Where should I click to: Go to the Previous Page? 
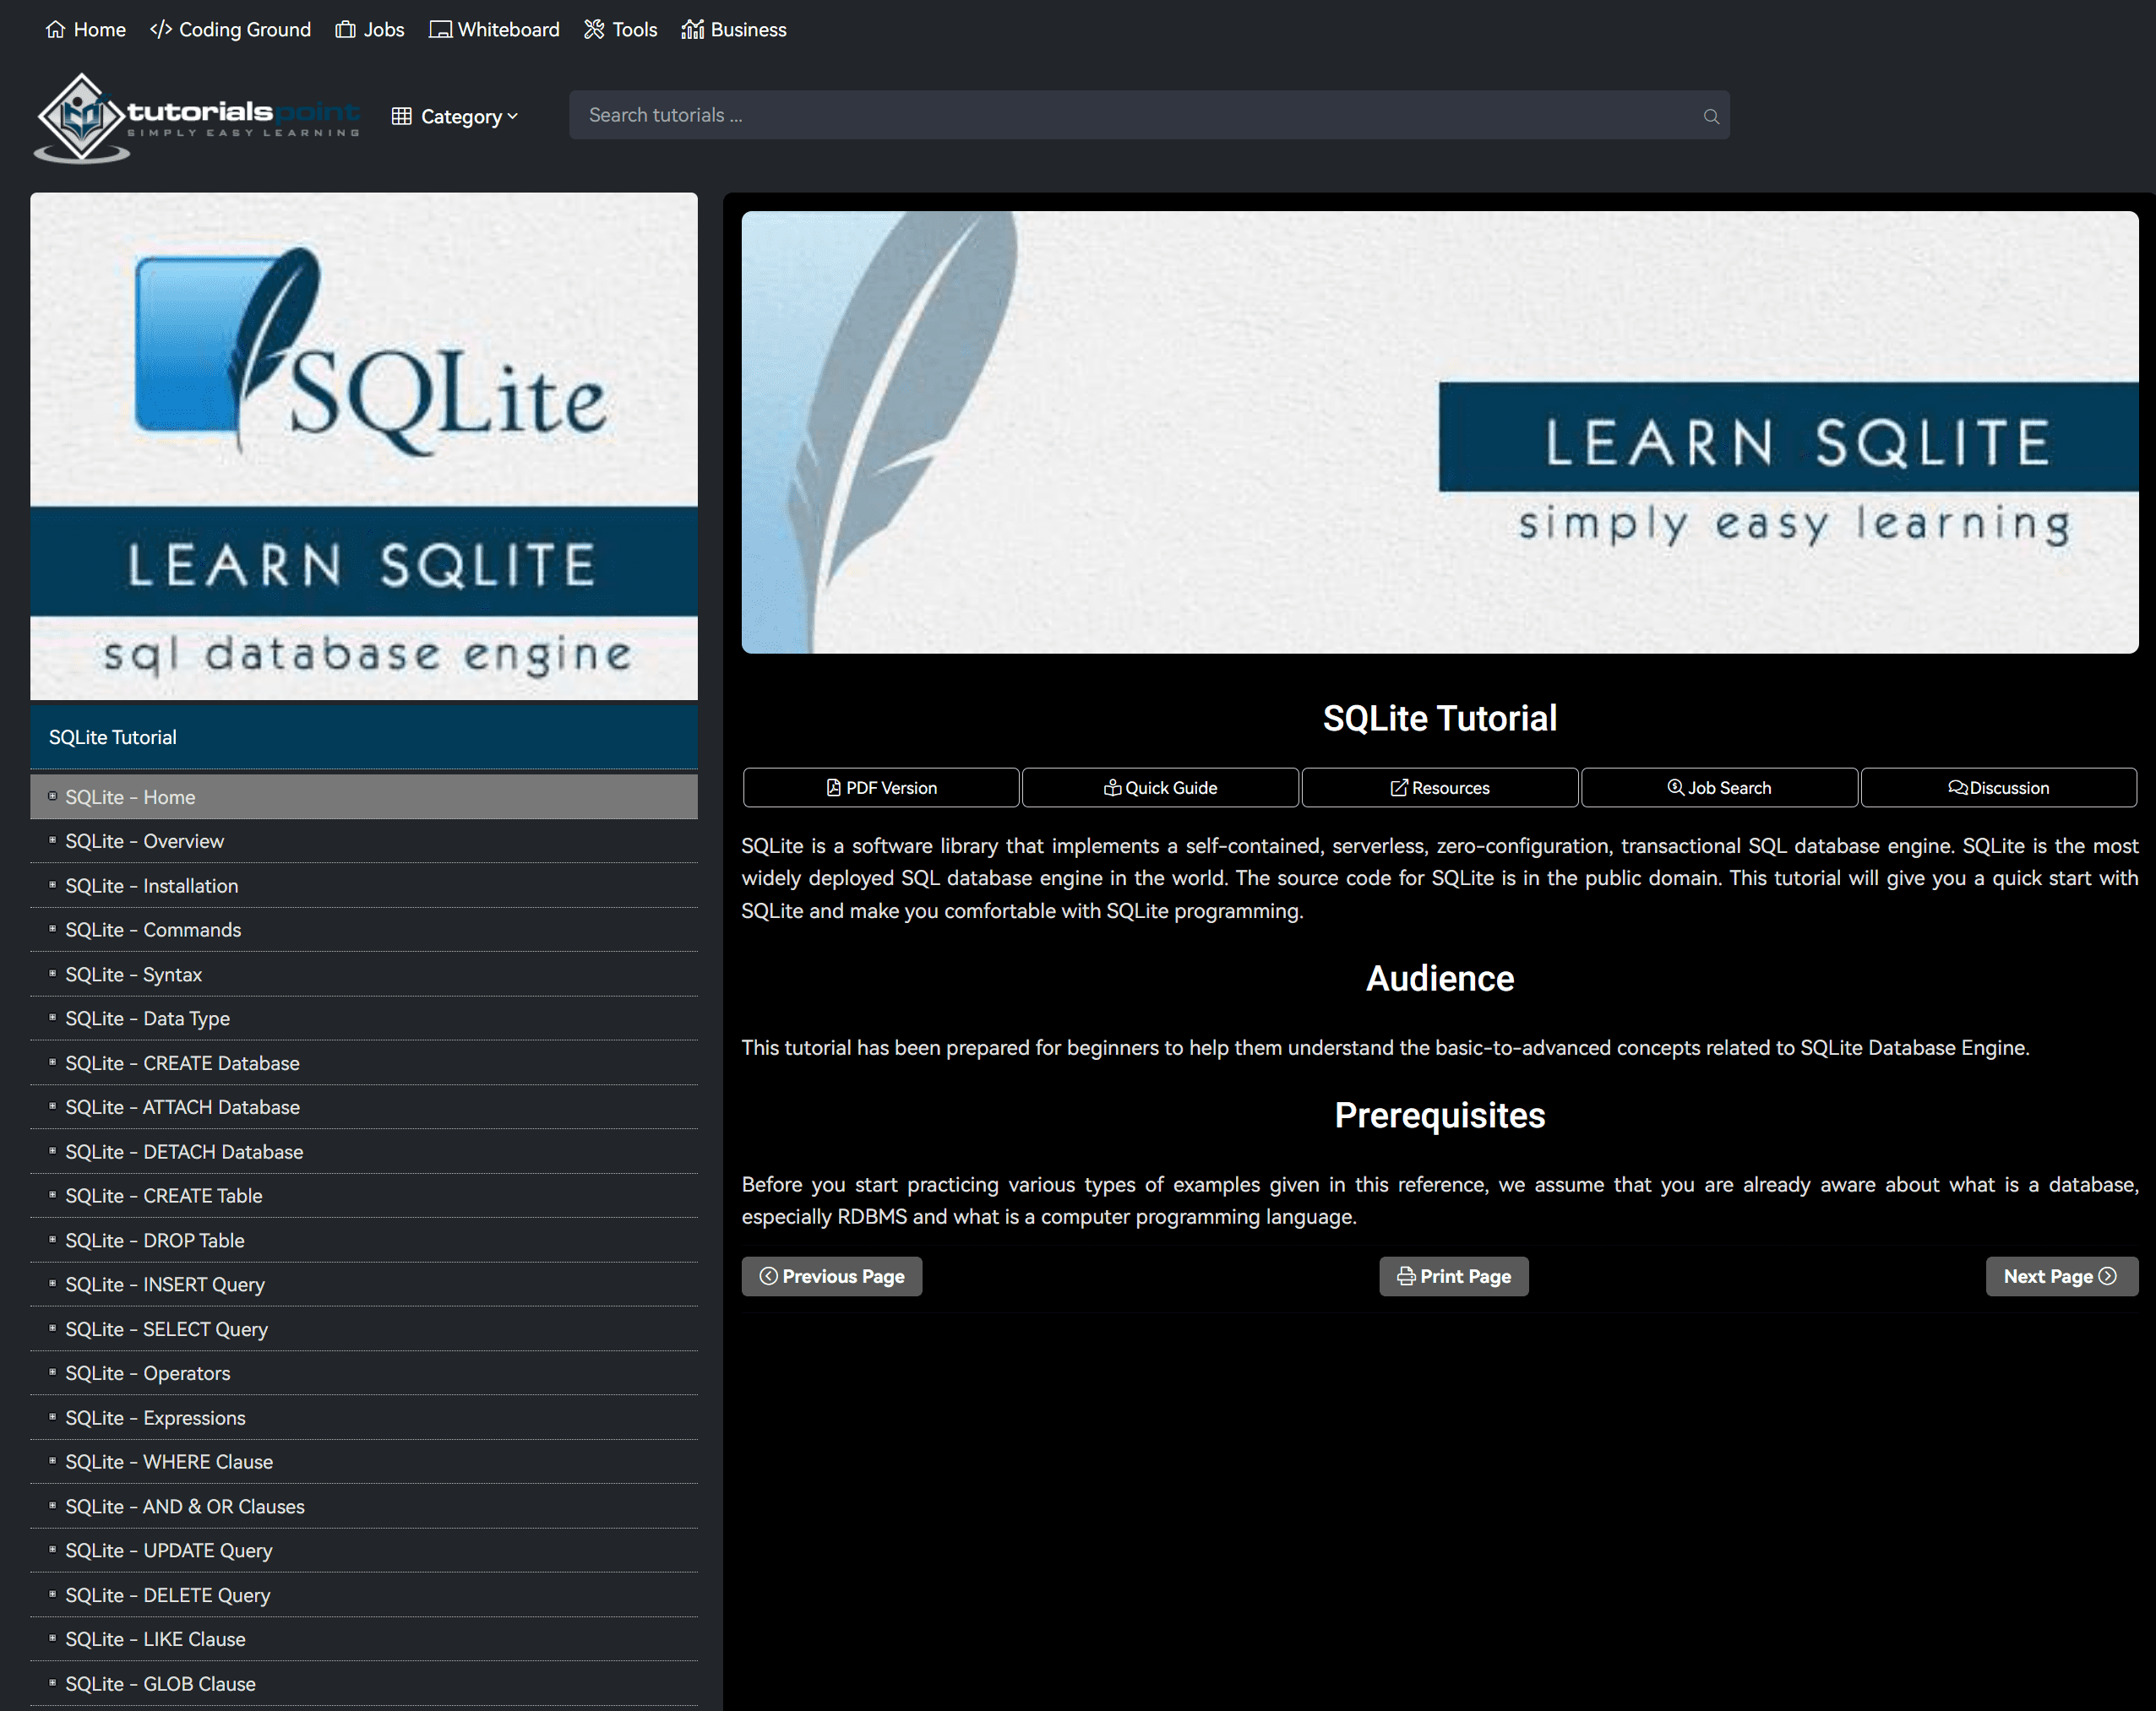click(831, 1276)
